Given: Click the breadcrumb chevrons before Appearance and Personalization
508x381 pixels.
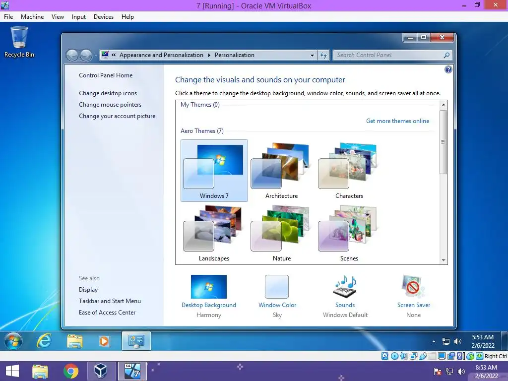Looking at the screenshot, I should pos(114,55).
